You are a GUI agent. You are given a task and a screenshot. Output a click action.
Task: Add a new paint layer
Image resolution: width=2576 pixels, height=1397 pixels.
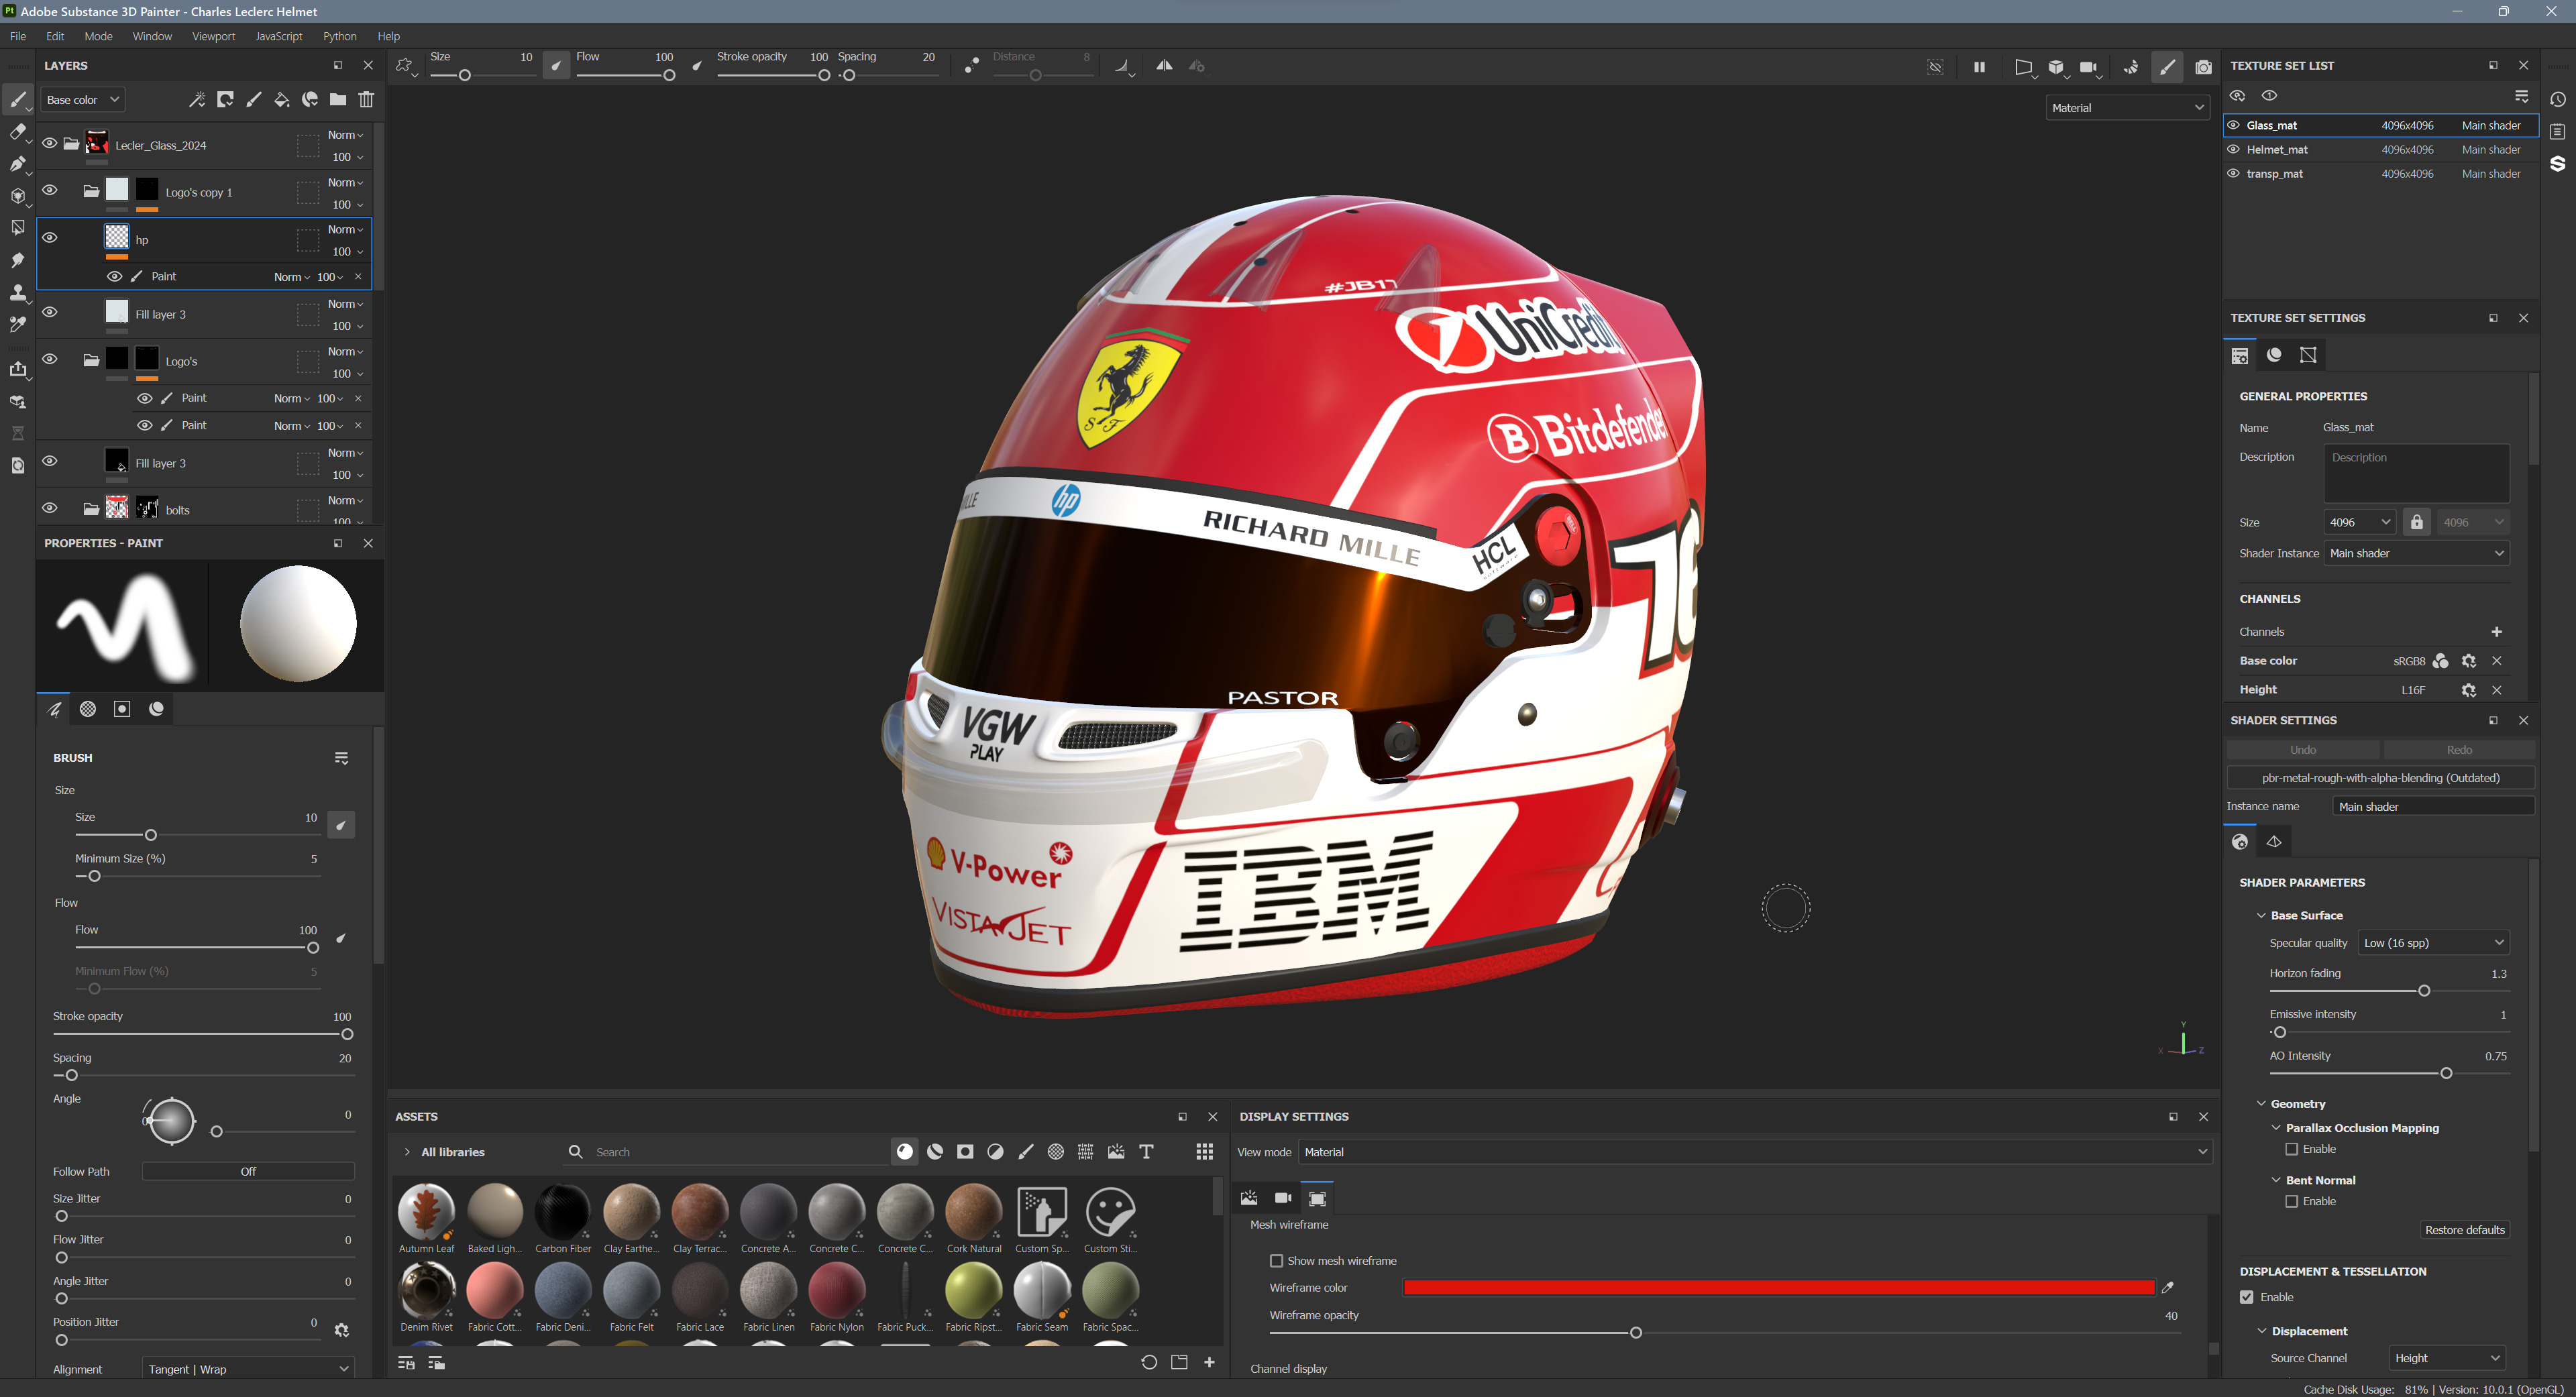253,99
